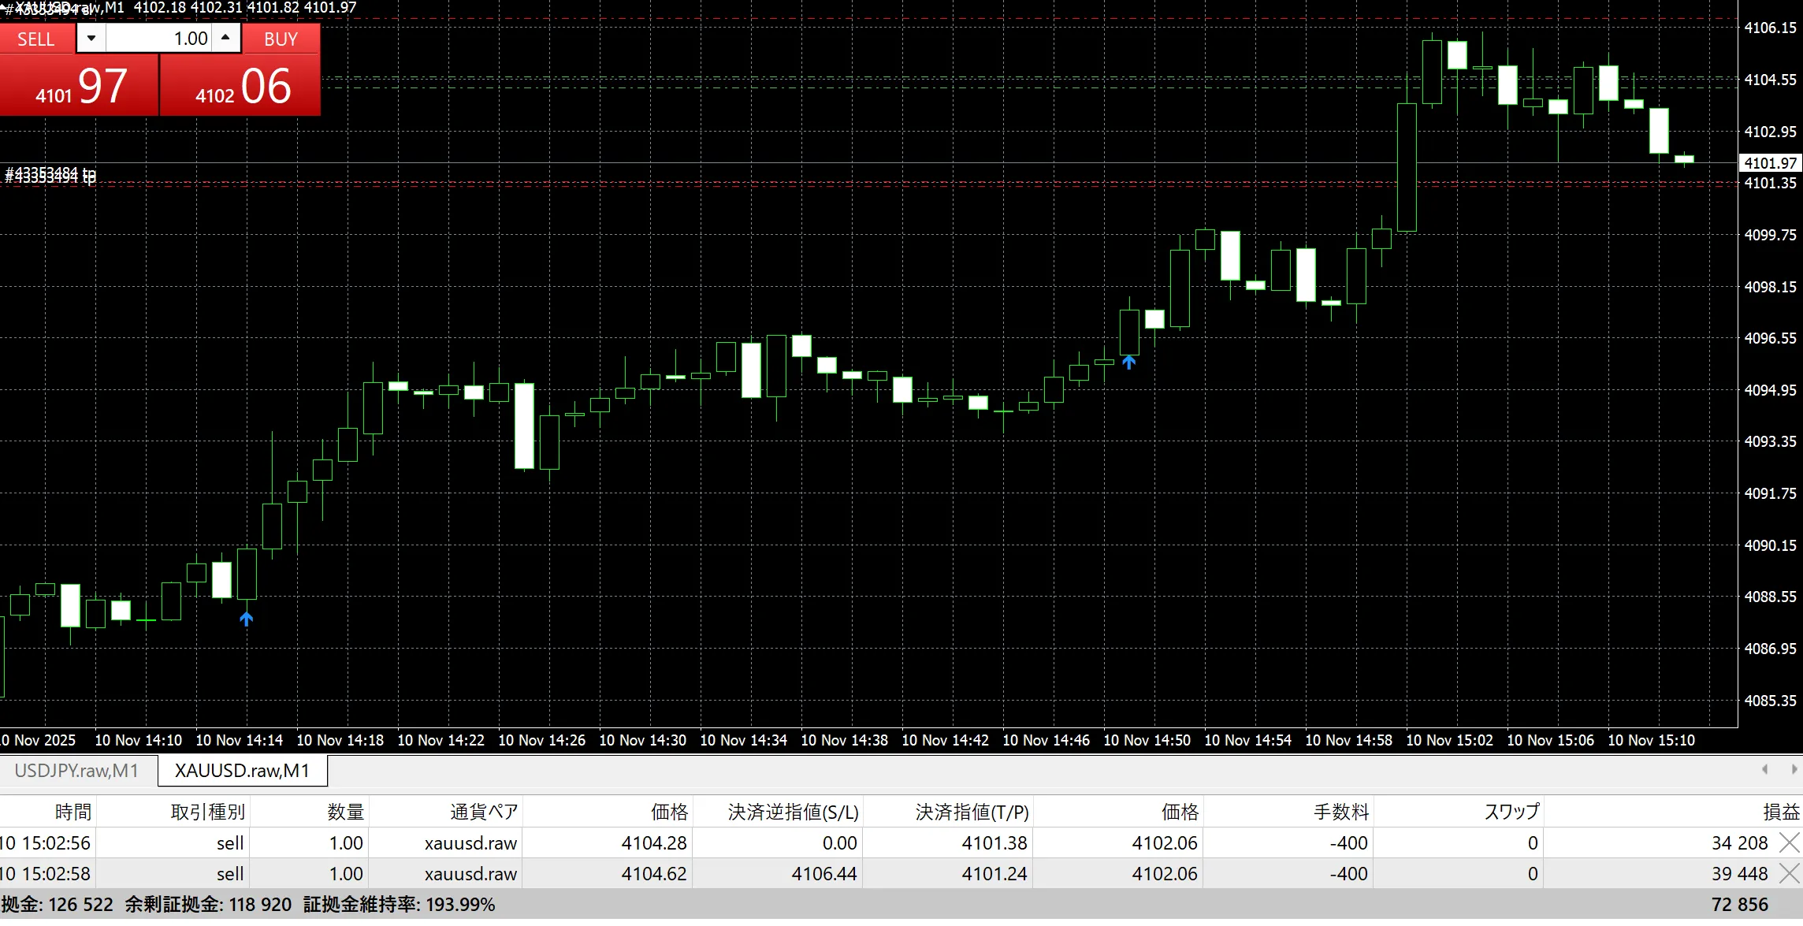The width and height of the screenshot is (1803, 926).
Task: Click the 4101.24 take-profit value cell
Action: tap(994, 873)
